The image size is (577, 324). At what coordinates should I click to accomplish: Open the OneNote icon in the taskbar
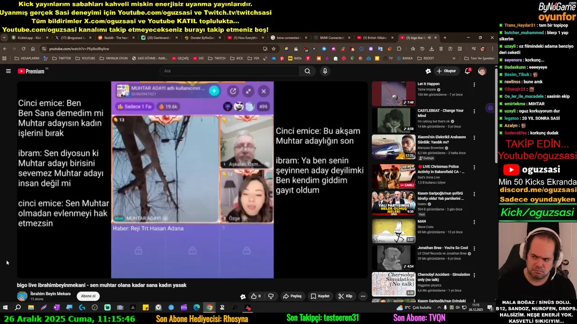pyautogui.click(x=56, y=308)
